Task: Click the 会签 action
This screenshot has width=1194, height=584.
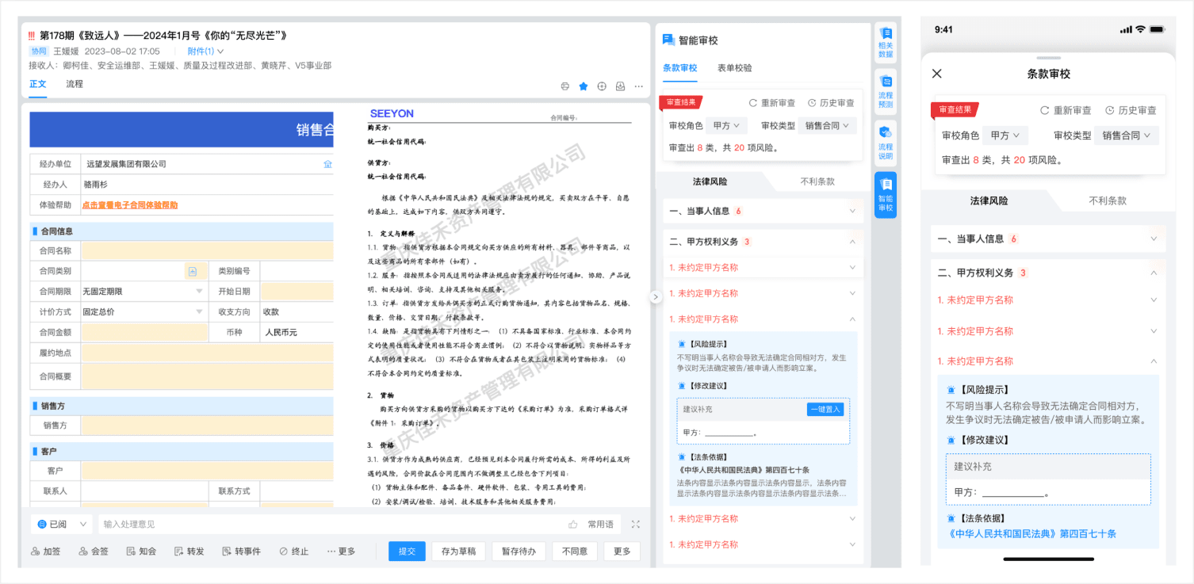Action: pos(94,552)
